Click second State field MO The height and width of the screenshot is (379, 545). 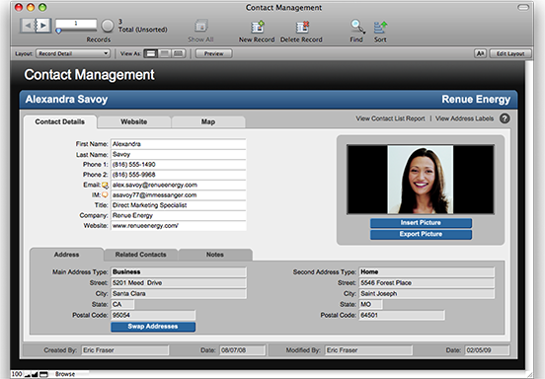[370, 304]
